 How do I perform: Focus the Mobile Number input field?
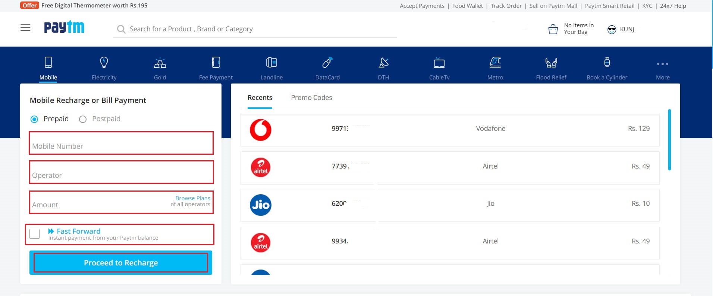pos(122,143)
